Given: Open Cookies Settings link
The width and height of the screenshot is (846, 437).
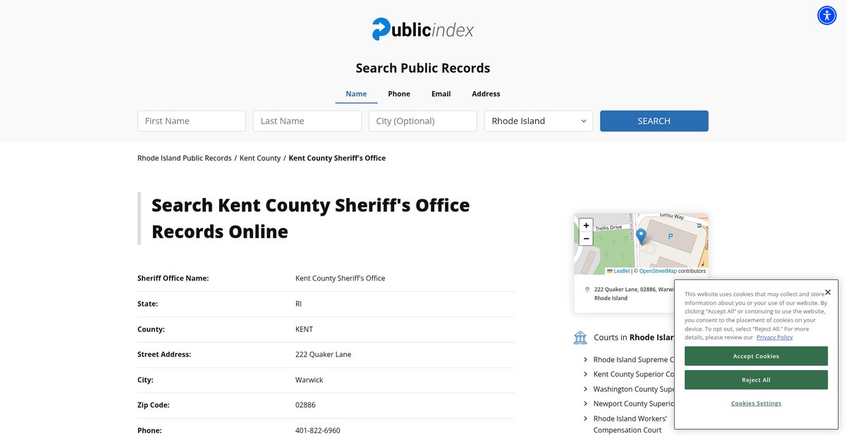Looking at the screenshot, I should pos(756,403).
